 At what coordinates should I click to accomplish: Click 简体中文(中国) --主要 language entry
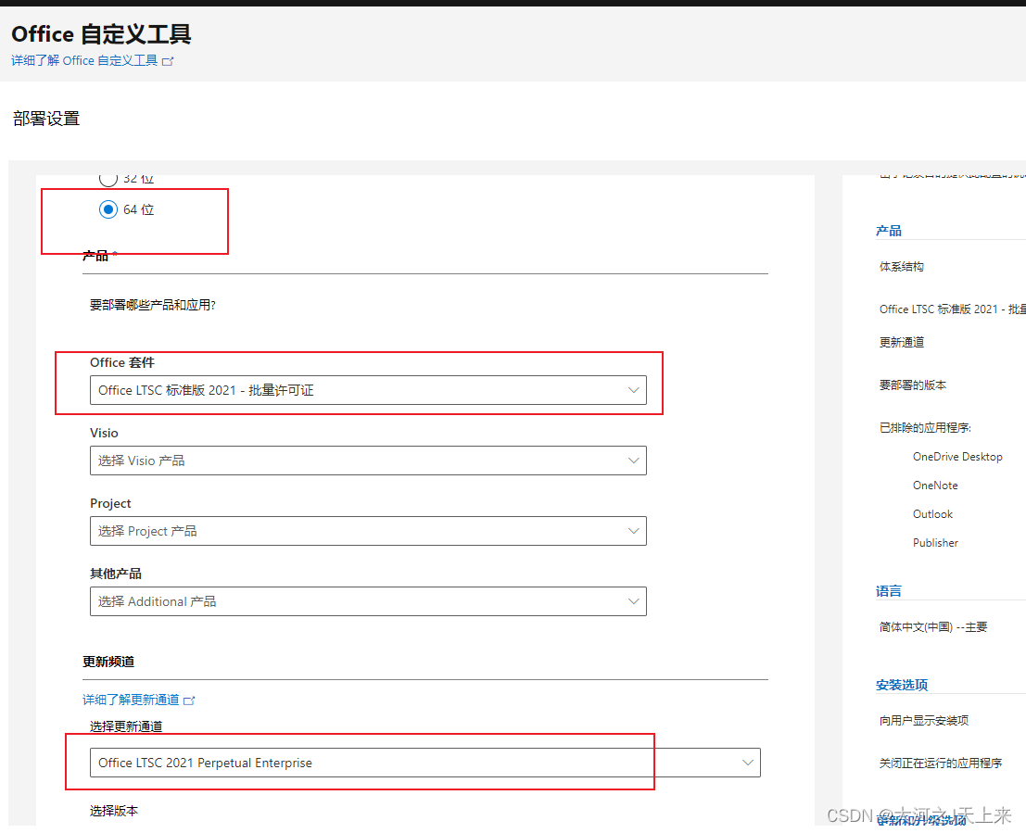(x=933, y=627)
